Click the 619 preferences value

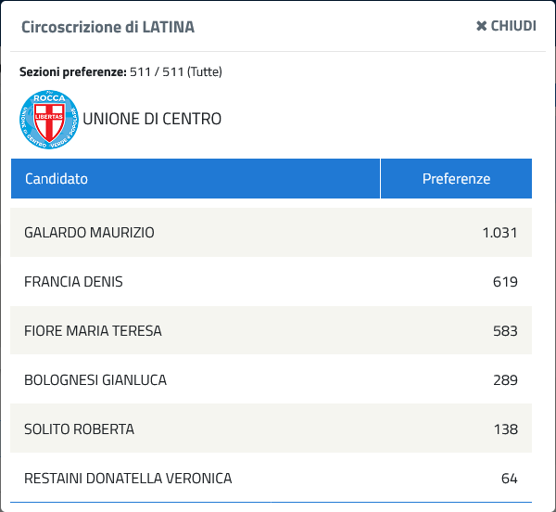[505, 282]
